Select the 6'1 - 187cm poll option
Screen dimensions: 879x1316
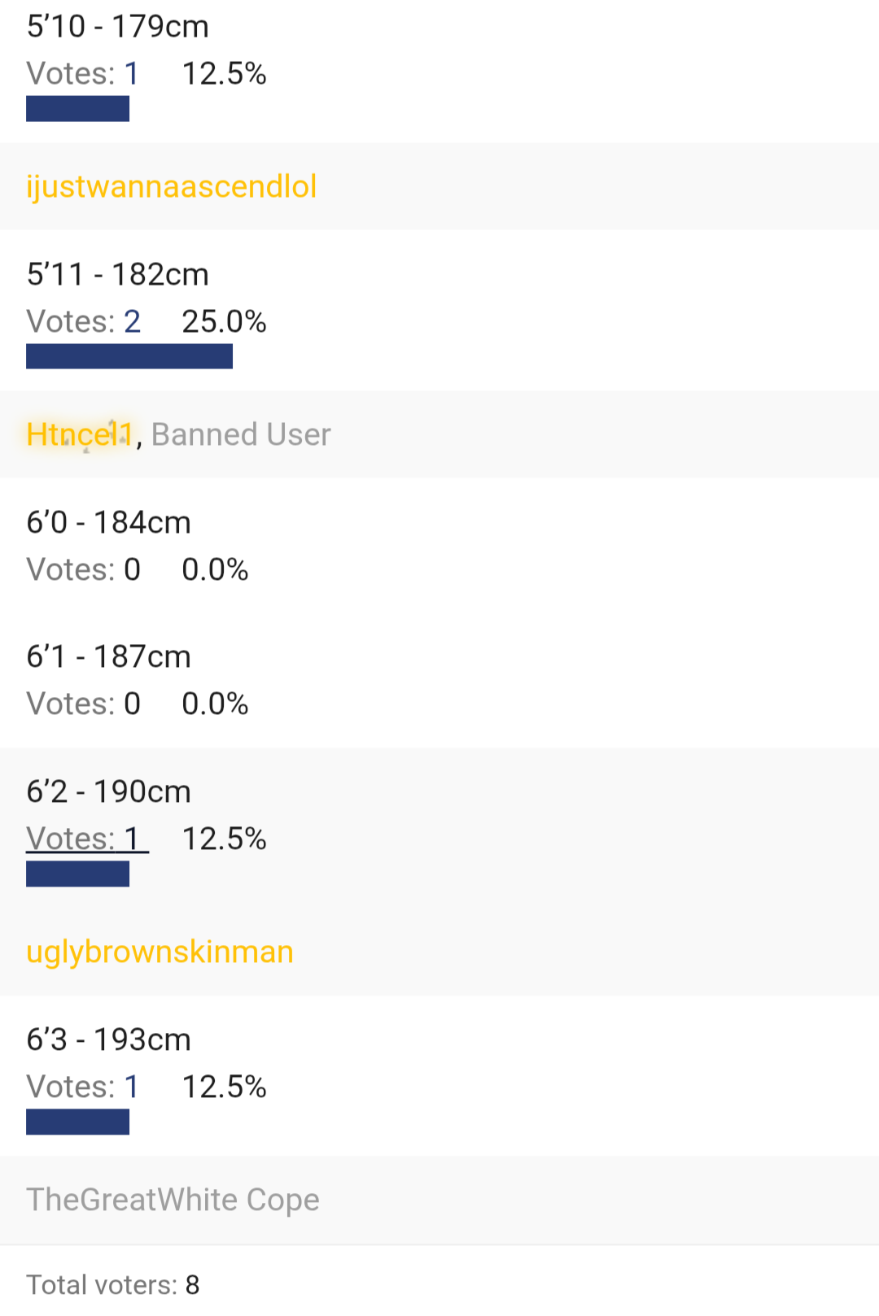(x=109, y=656)
